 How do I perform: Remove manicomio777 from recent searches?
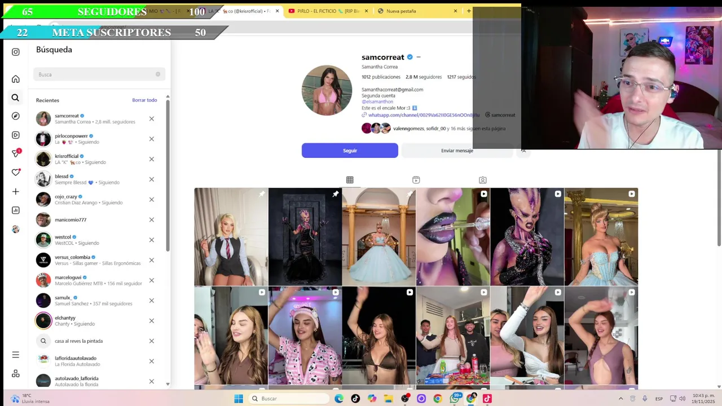[151, 220]
